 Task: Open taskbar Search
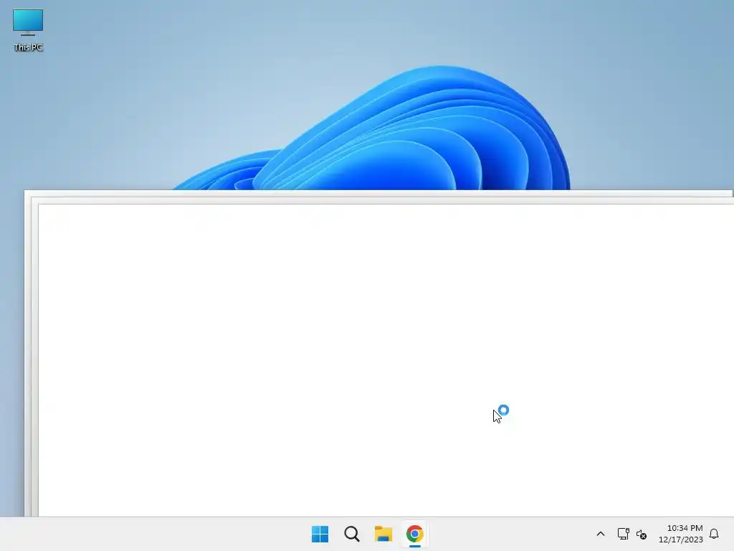coord(351,534)
